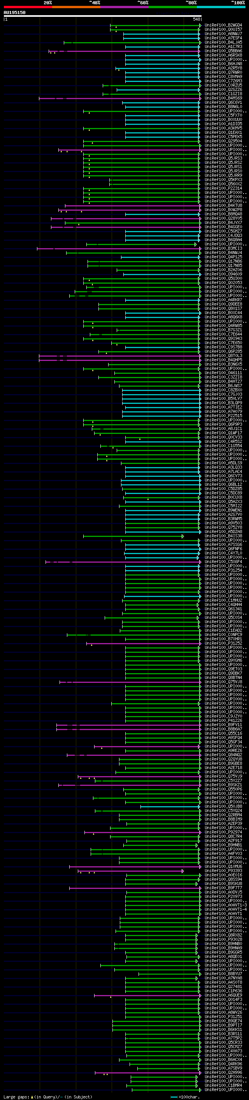Select hit label UniRef100_B4KTU8
Image resolution: width=249 pixels, height=1100 pixels.
[x=223, y=205]
